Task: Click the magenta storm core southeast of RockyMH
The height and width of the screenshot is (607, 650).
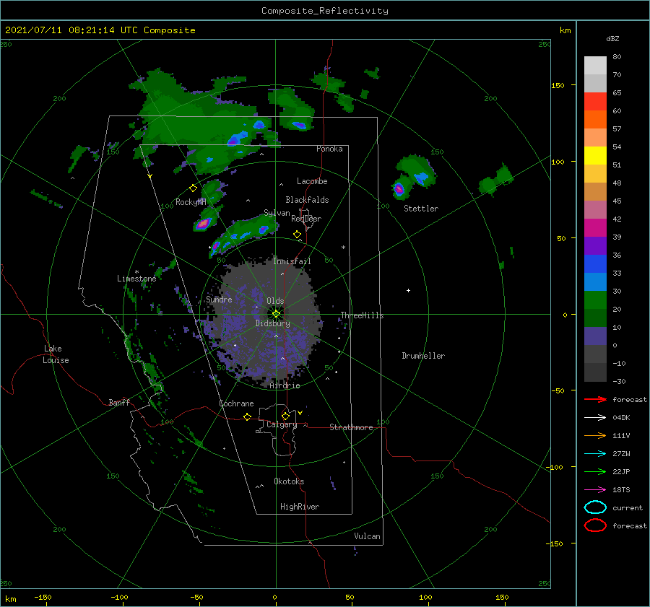Action: pos(203,224)
